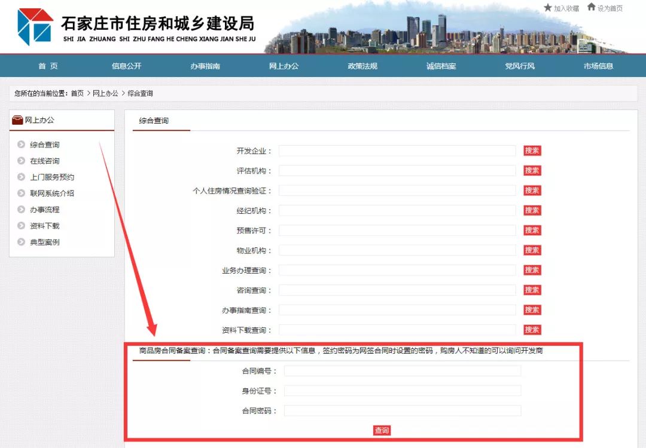Screen dimensions: 646x448
Task: Open the 信息公开 navigation menu
Action: (126, 66)
